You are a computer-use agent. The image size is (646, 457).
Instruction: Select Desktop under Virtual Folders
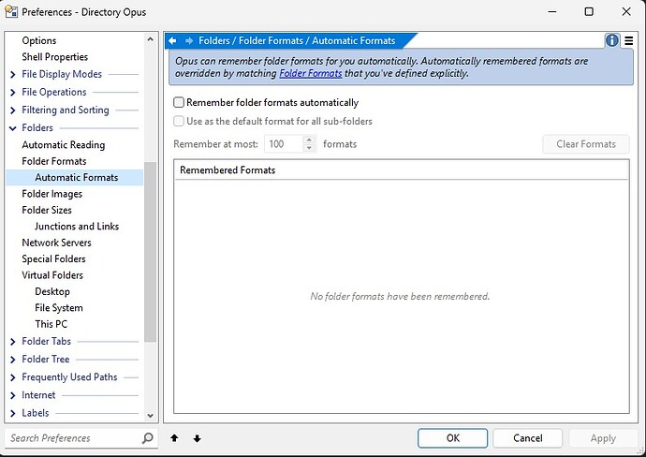pos(52,292)
